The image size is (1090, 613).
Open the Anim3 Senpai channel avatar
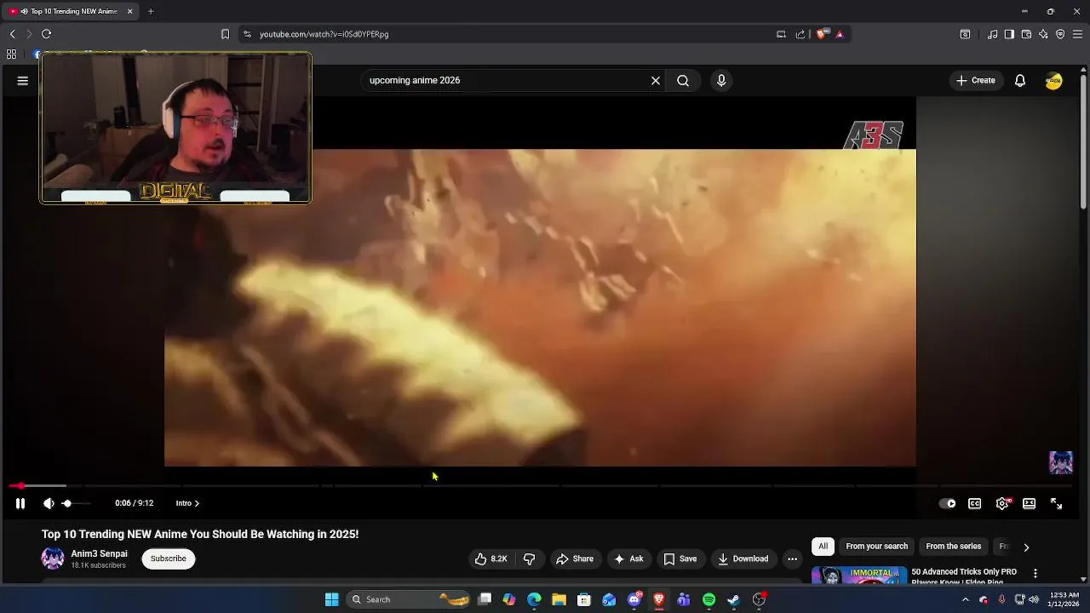pos(53,559)
